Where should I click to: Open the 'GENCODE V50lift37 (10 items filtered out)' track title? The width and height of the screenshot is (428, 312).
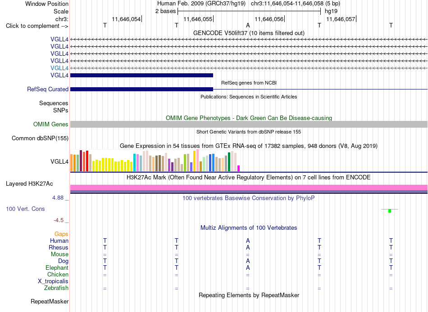(249, 33)
